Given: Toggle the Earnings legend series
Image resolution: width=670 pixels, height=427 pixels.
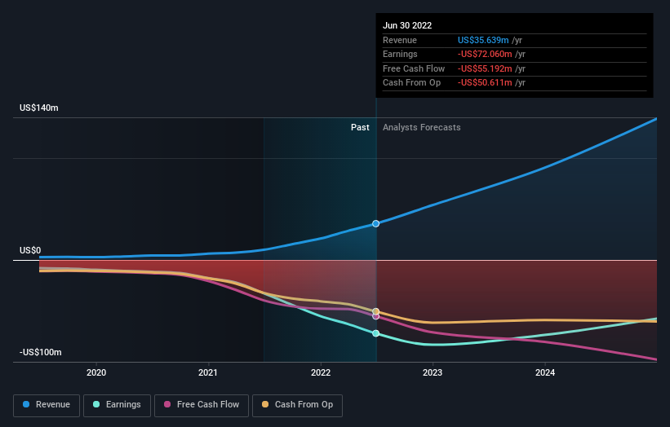Looking at the screenshot, I should click(117, 405).
